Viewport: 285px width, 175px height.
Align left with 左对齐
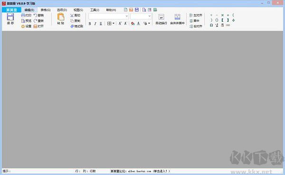pos(196,16)
